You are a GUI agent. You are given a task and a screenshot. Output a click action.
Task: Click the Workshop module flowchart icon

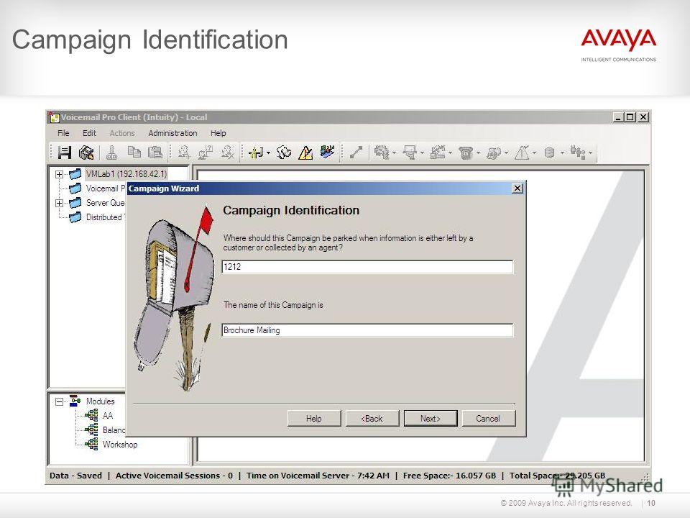(91, 444)
